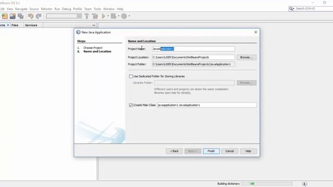Open the Refactor menu
The width and height of the screenshot is (333, 187).
46,9
